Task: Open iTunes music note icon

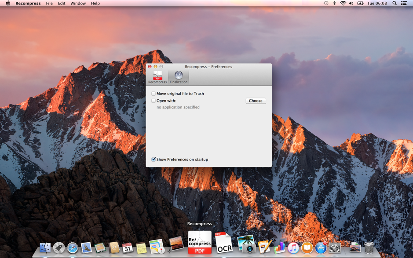Action: 293,248
